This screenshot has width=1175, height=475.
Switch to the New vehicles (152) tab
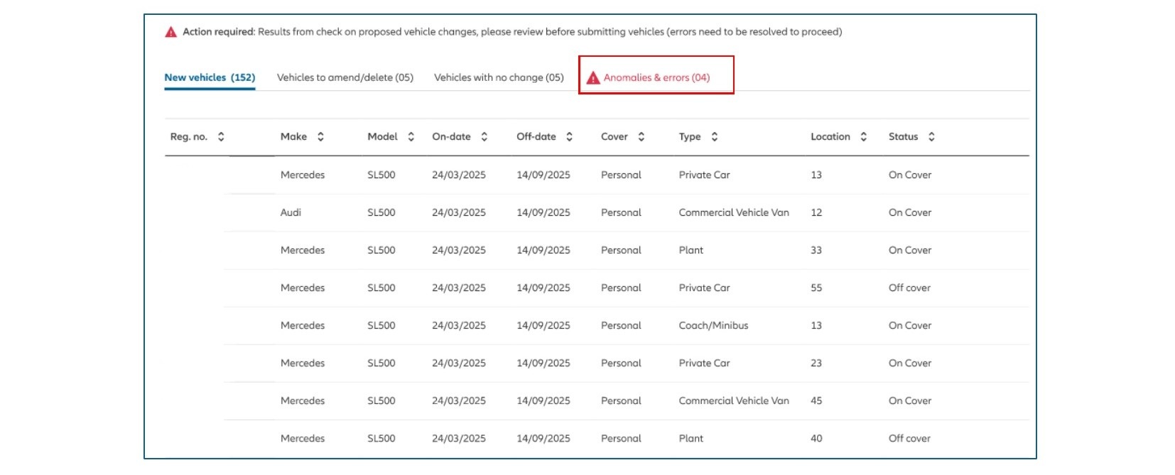point(210,77)
